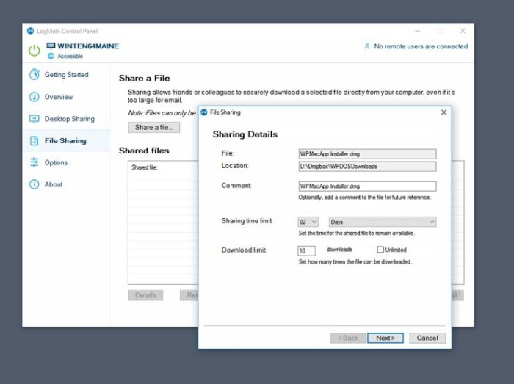Close the File Sharing dialog with X

[444, 112]
